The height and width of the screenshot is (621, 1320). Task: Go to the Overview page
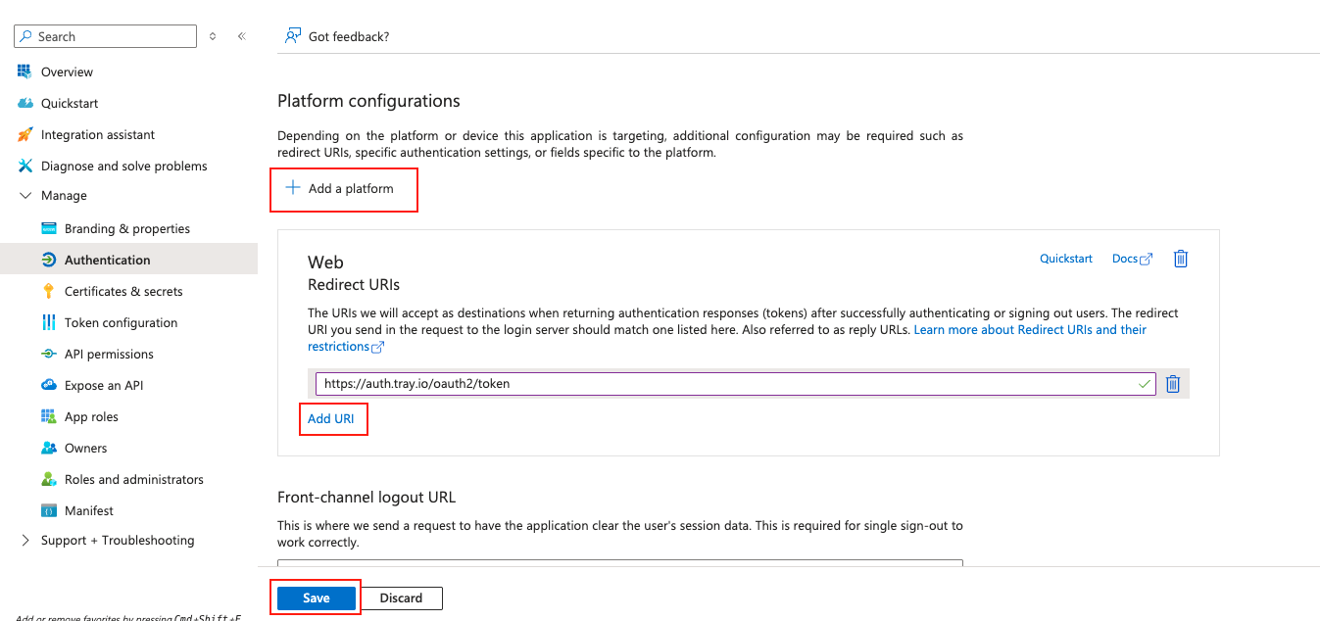(67, 72)
